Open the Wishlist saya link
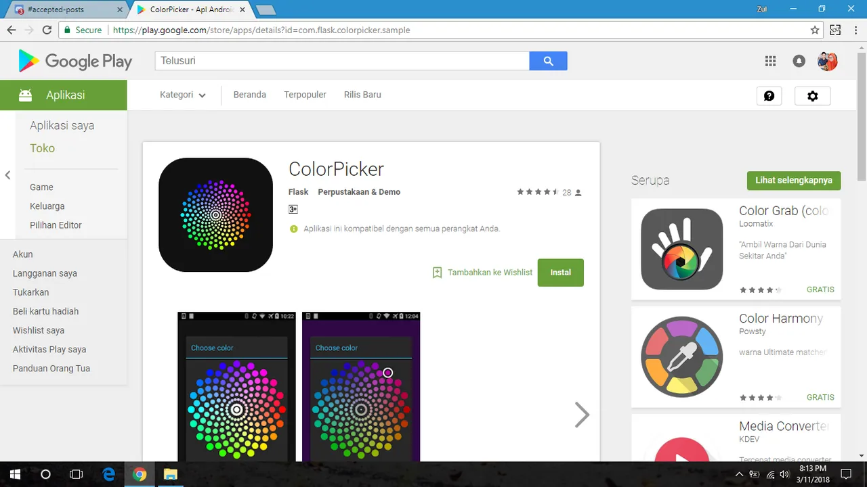Screen dimensions: 867x487 coord(39,330)
